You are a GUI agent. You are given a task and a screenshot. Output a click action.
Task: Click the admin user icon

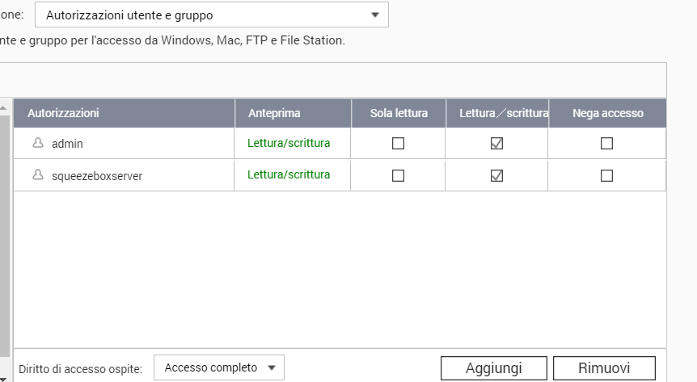point(37,144)
